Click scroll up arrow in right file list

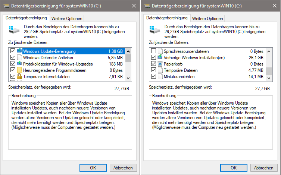(x=269, y=51)
